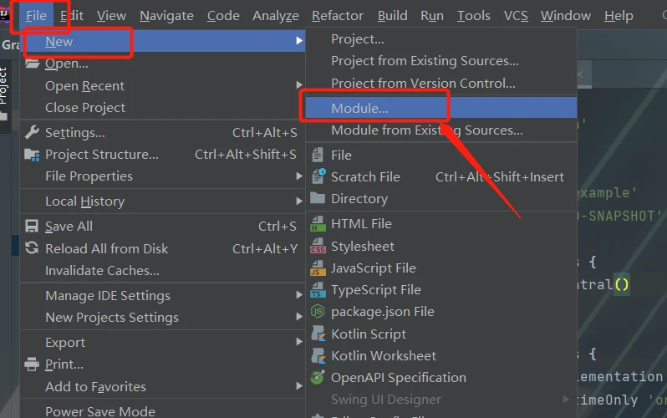Click the Stylesheet CSS icon

point(318,247)
